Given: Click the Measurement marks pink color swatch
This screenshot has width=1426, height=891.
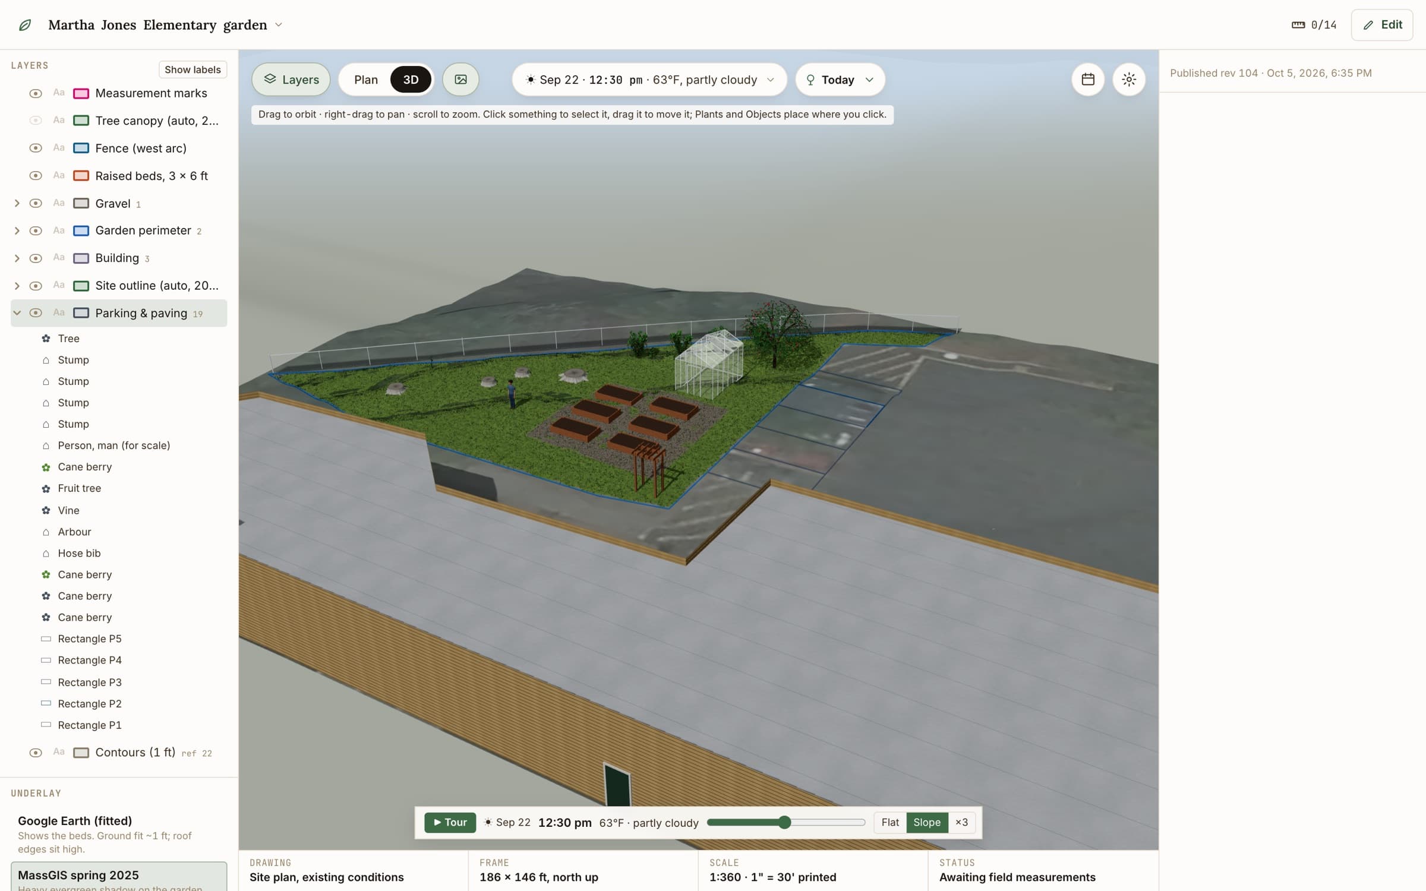Looking at the screenshot, I should [x=81, y=93].
